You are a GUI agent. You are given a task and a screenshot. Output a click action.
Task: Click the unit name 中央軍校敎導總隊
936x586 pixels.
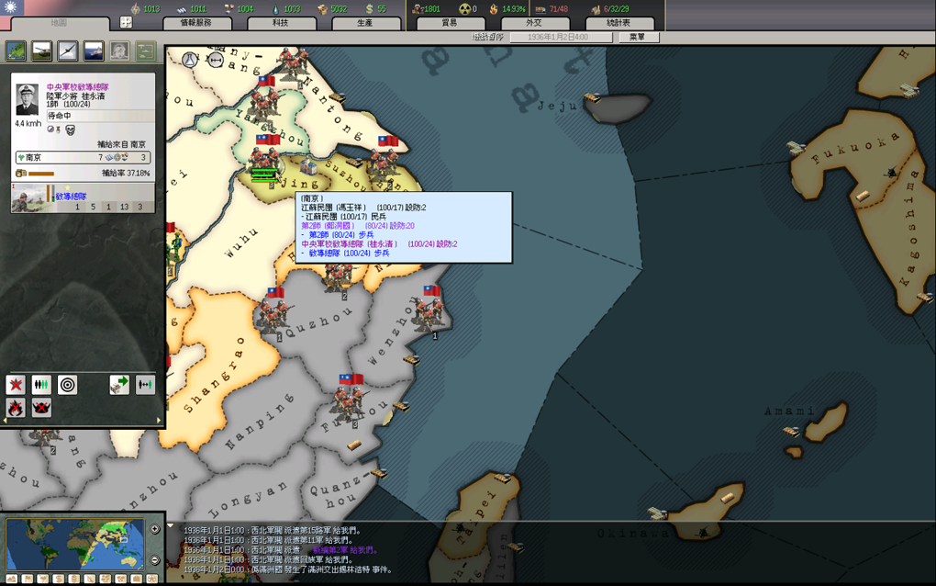[78, 87]
